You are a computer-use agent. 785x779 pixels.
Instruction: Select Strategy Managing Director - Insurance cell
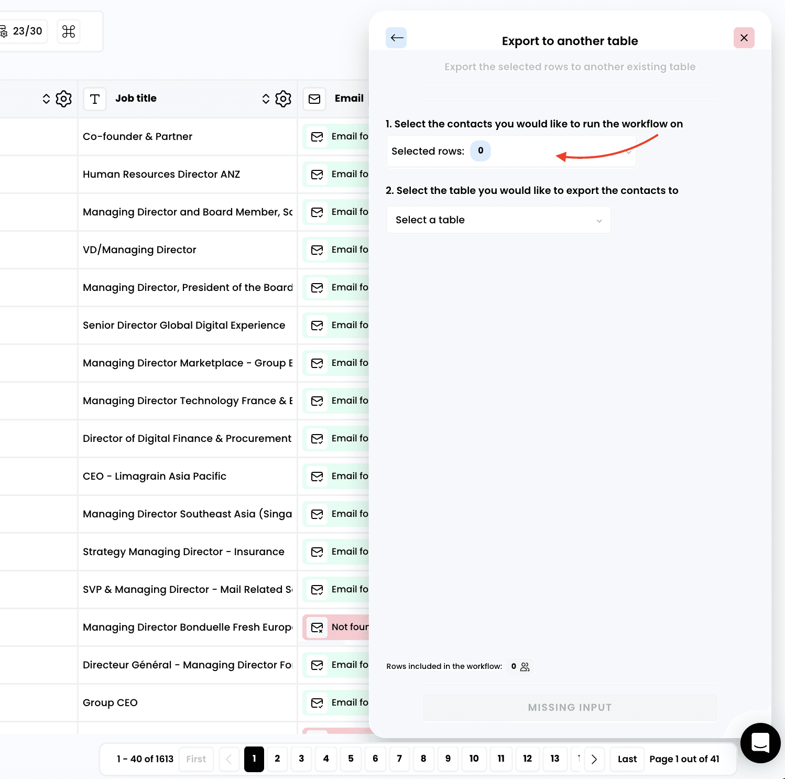pyautogui.click(x=188, y=551)
